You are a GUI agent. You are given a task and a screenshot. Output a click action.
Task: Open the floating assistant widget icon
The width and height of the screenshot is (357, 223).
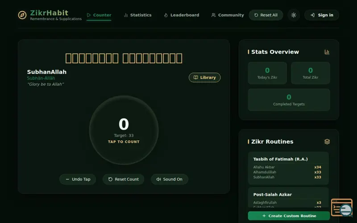[x=342, y=207]
